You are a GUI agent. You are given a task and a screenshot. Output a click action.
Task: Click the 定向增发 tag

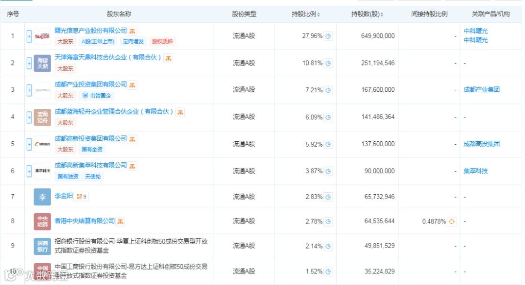click(133, 41)
